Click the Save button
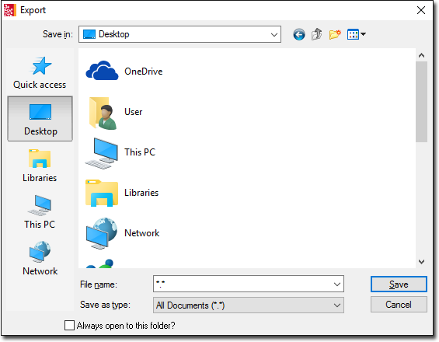 coord(399,284)
